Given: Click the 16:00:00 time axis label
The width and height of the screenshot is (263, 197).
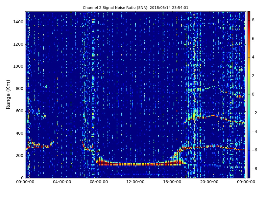Looking at the screenshot, I should pyautogui.click(x=172, y=182).
